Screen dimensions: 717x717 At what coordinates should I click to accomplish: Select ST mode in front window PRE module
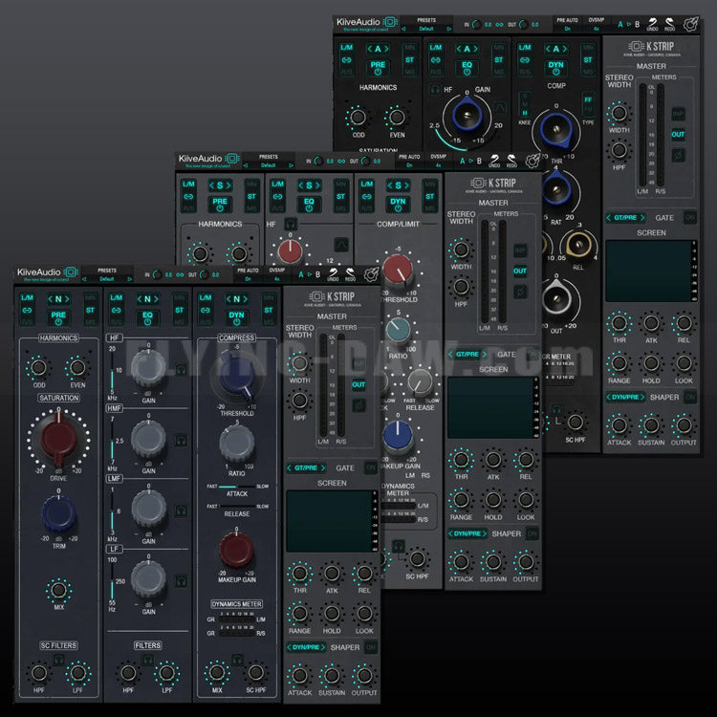coord(90,310)
